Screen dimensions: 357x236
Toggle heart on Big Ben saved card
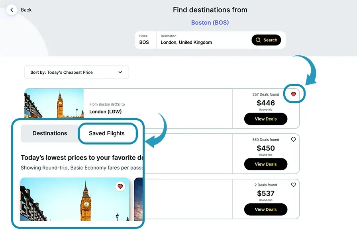(120, 186)
